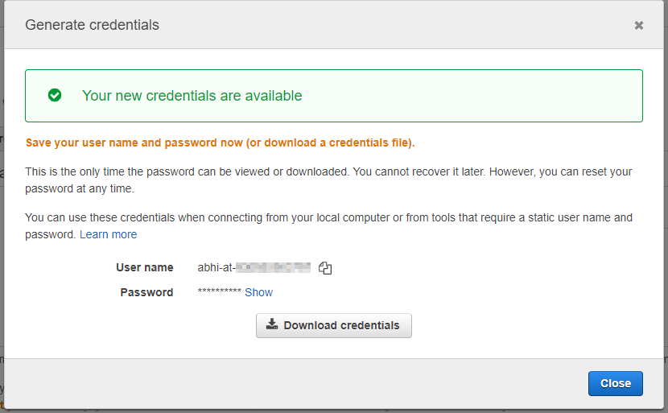The width and height of the screenshot is (668, 413).
Task: Click the orange 'Save your user name' warning
Action: [220, 142]
